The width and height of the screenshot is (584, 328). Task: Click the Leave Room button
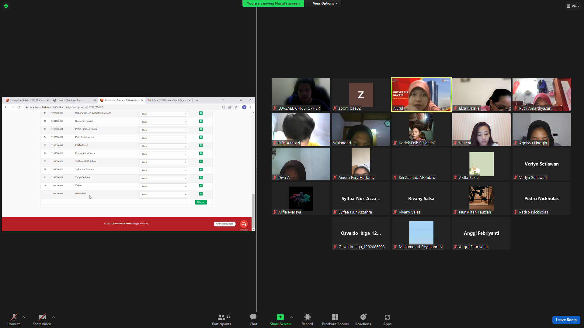coord(566,320)
